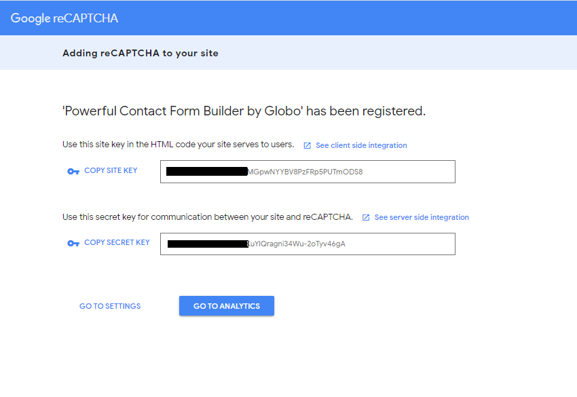
Task: Click the external-link icon for server side integration
Action: click(366, 218)
